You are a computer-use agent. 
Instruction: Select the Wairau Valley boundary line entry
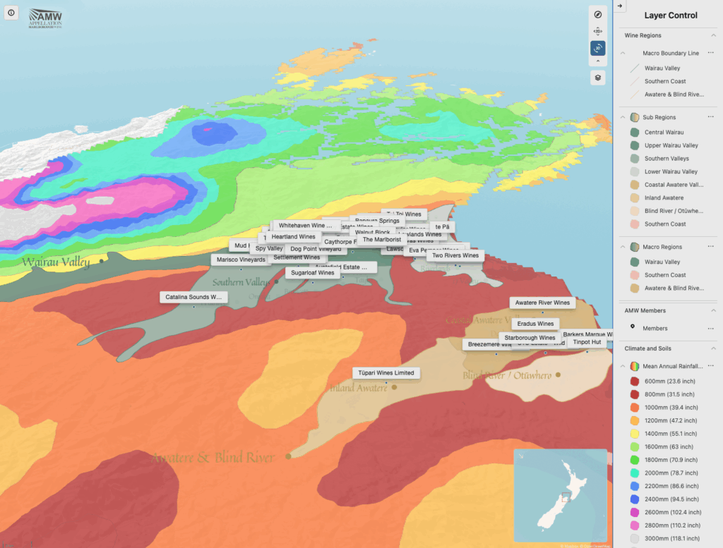pyautogui.click(x=662, y=68)
